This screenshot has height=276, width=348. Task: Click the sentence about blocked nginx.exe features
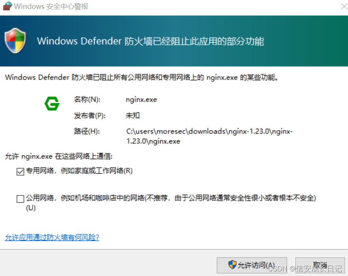coord(142,77)
